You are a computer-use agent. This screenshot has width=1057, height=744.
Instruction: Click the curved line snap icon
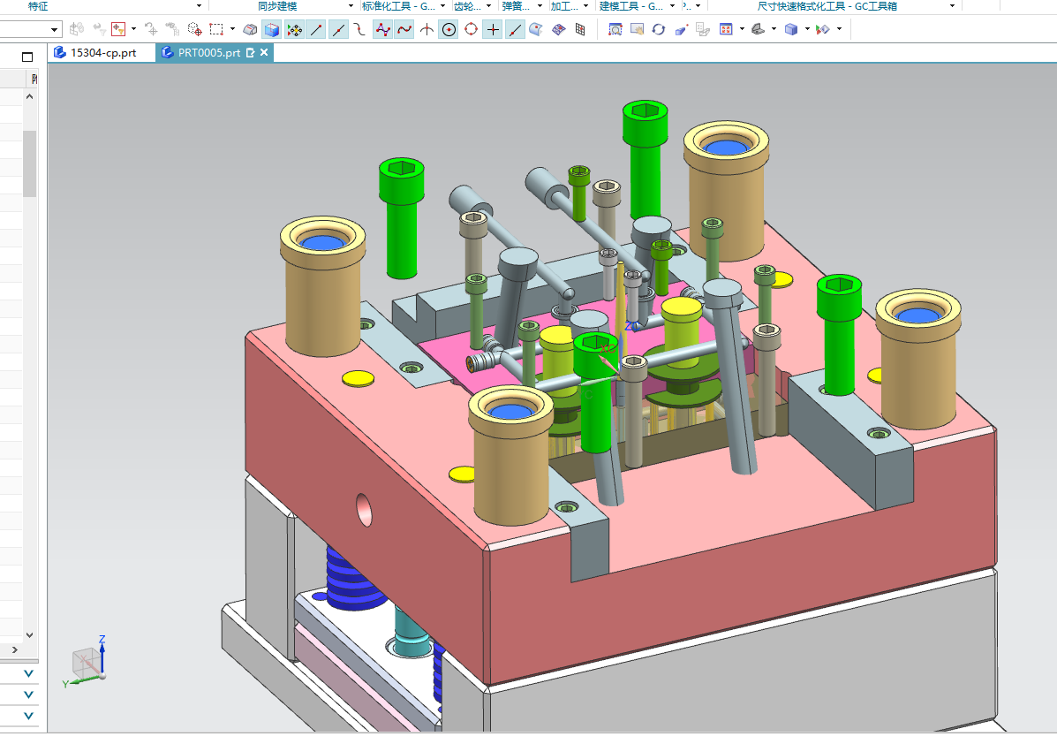(360, 30)
